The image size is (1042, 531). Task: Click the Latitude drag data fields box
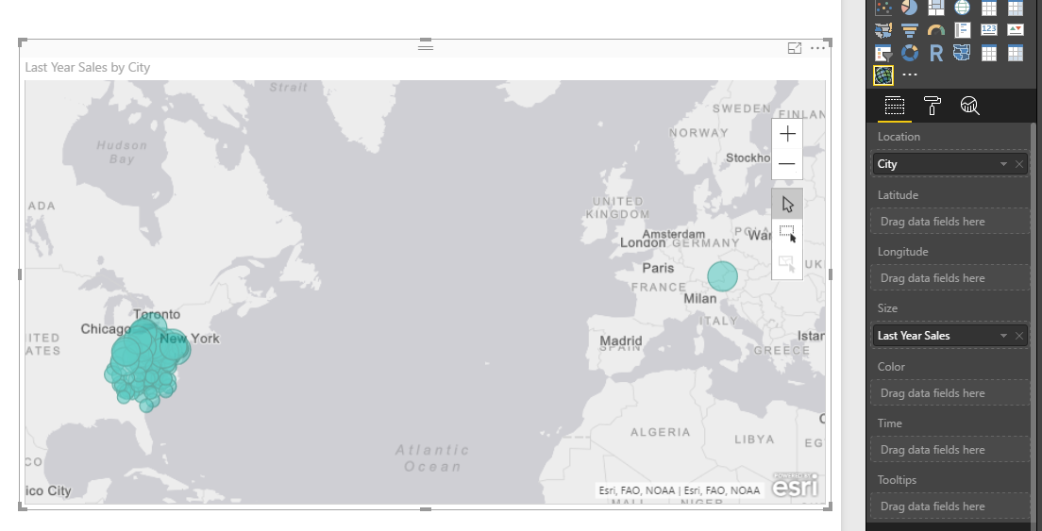(950, 222)
